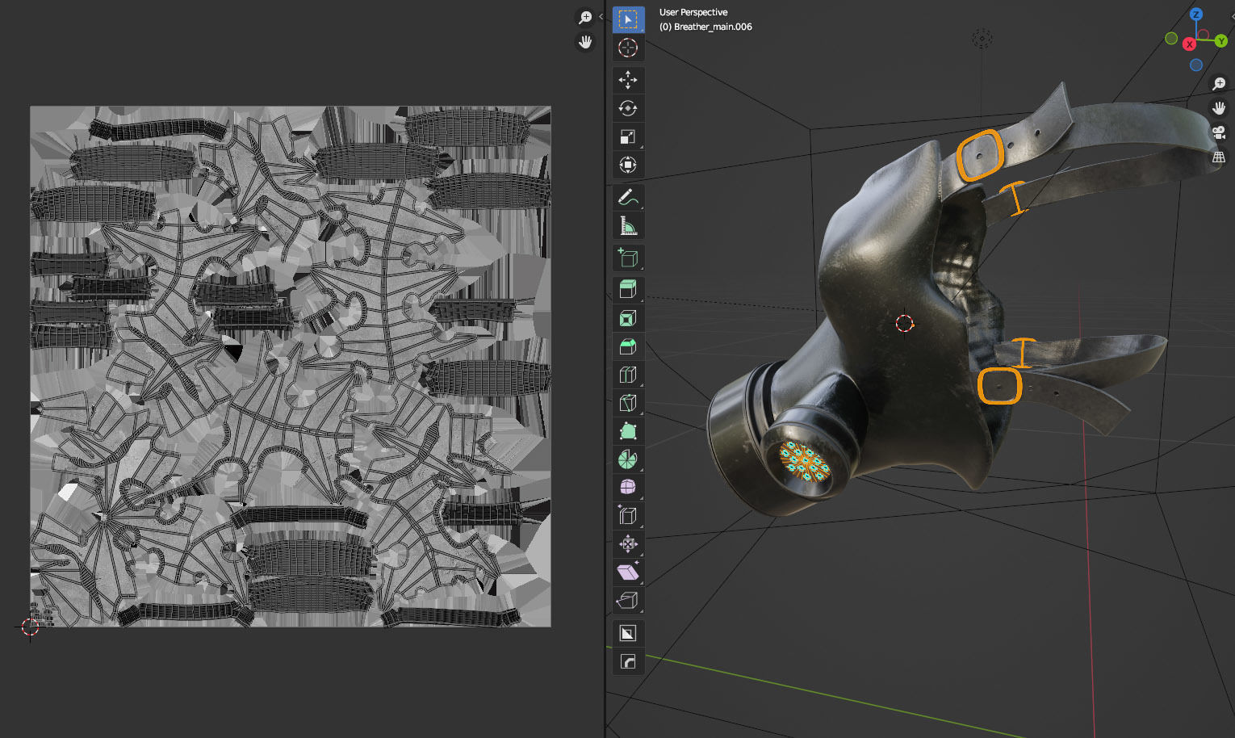Activate the combined Transform tool
This screenshot has width=1235, height=738.
coord(628,165)
